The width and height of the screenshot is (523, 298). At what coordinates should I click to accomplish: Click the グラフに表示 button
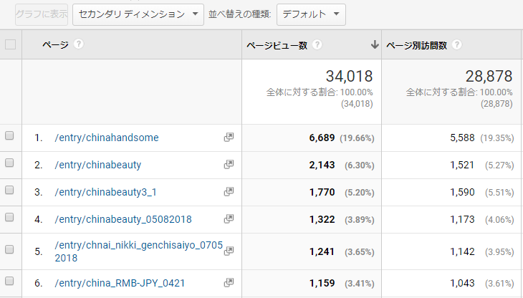tap(42, 14)
